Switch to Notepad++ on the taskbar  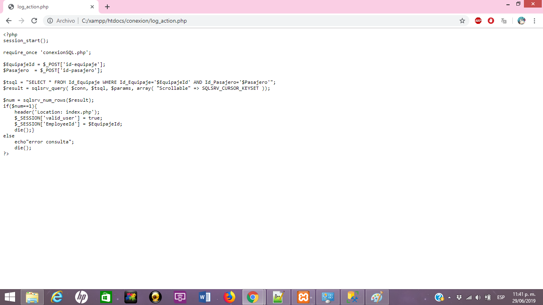279,297
